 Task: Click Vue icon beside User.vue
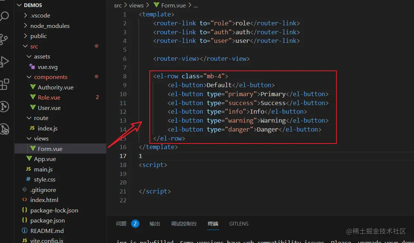pyautogui.click(x=33, y=108)
